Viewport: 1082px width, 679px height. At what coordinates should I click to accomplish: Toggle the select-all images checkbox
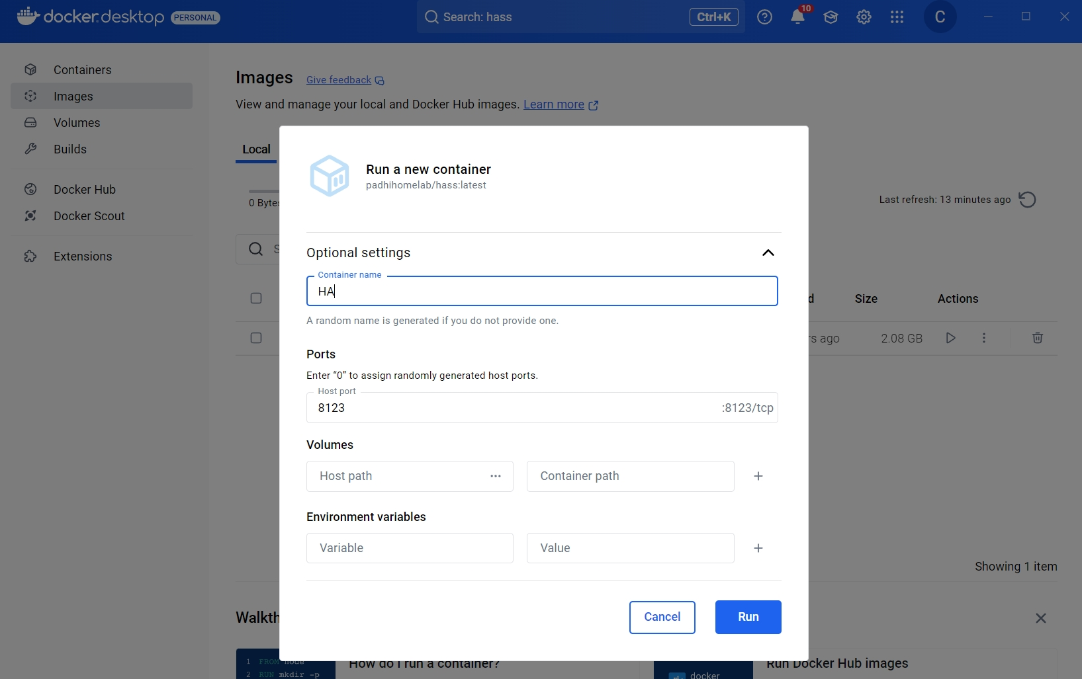(x=256, y=298)
